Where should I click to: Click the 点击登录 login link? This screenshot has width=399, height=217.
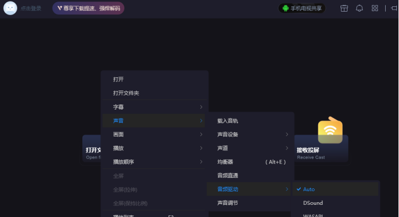pyautogui.click(x=31, y=8)
